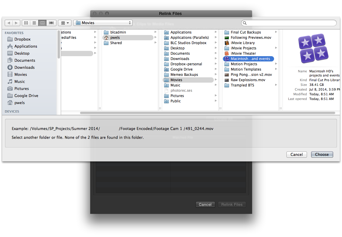This screenshot has height=237, width=342.
Task: Open Applications from the sidebar
Action: pos(26,46)
